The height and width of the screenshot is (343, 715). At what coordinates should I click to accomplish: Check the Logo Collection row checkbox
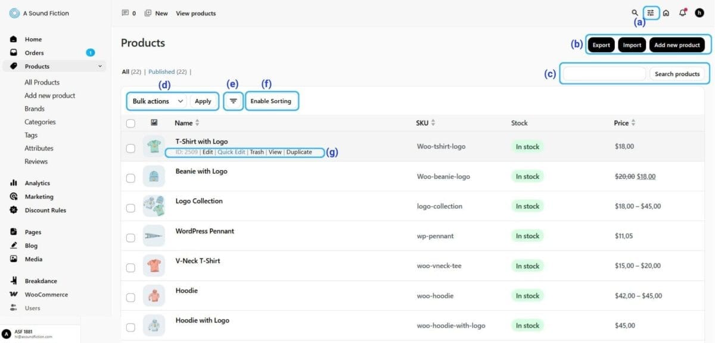(130, 208)
